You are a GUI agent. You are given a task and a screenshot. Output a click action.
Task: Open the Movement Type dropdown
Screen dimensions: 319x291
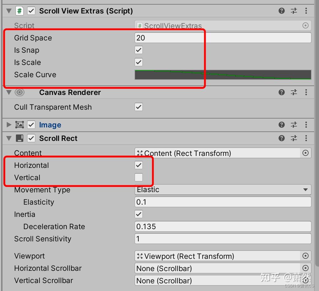point(223,190)
